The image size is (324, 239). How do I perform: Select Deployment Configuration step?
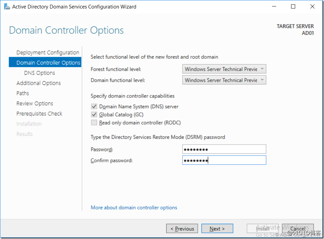48,53
